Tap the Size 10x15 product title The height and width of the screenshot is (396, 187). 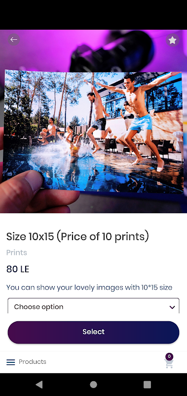tap(77, 237)
